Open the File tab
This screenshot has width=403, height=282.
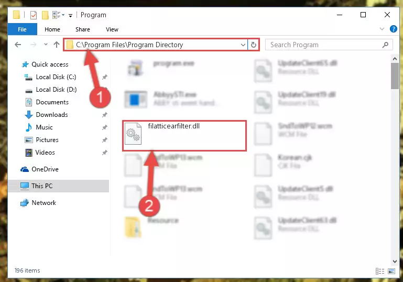point(22,29)
